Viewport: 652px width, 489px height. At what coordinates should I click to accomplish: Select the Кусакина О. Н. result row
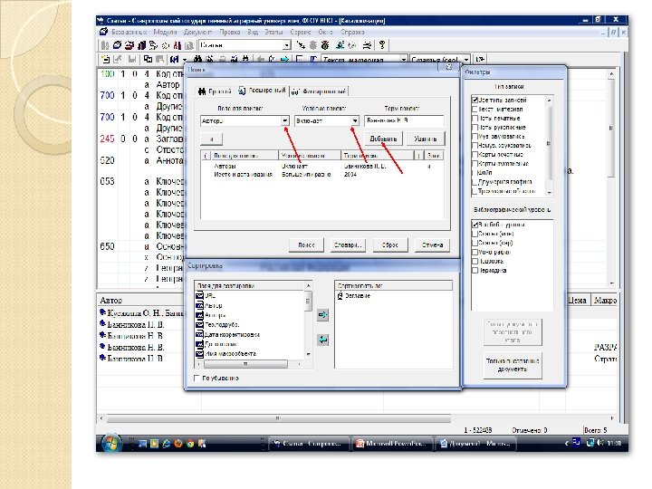[141, 312]
